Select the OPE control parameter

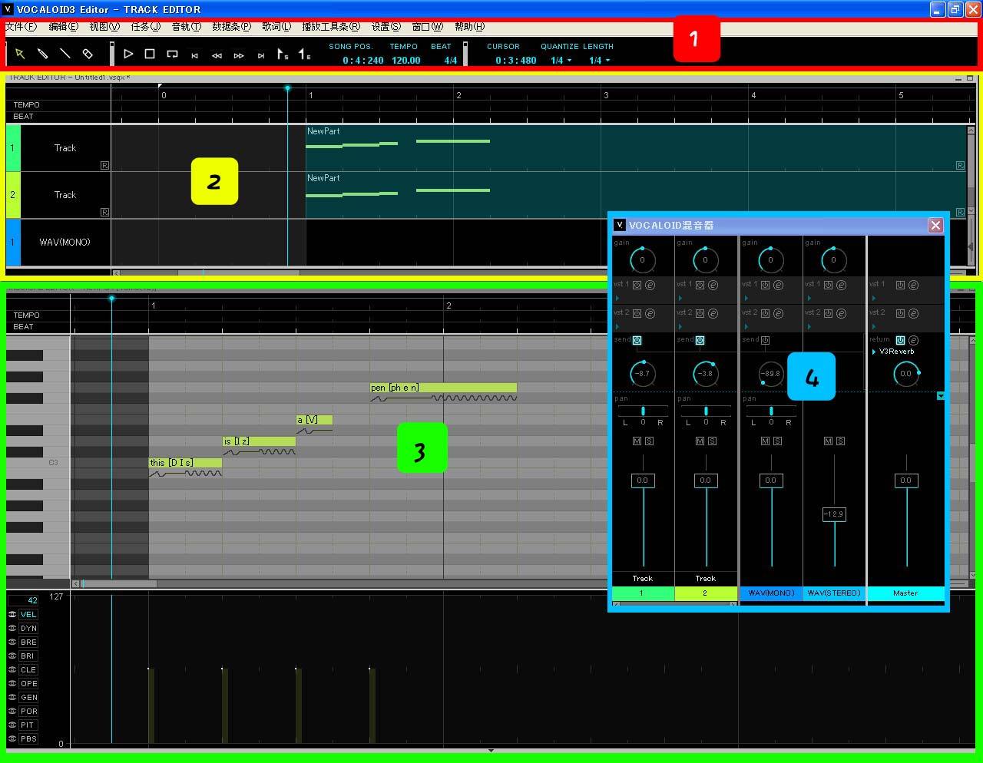28,684
